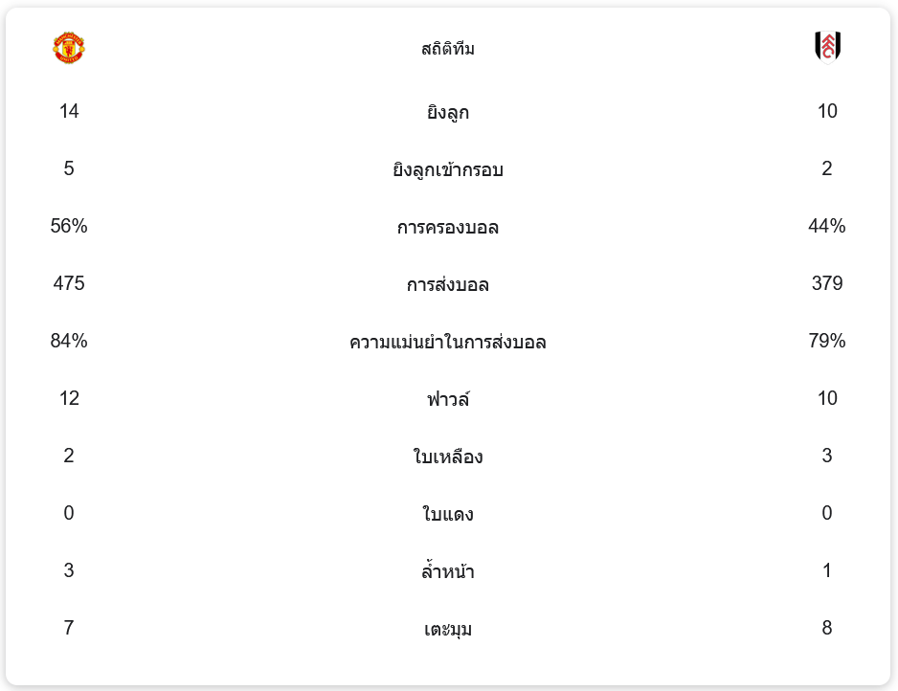Click the Manchester United club crest
Screen dimensions: 898x691
tap(69, 48)
